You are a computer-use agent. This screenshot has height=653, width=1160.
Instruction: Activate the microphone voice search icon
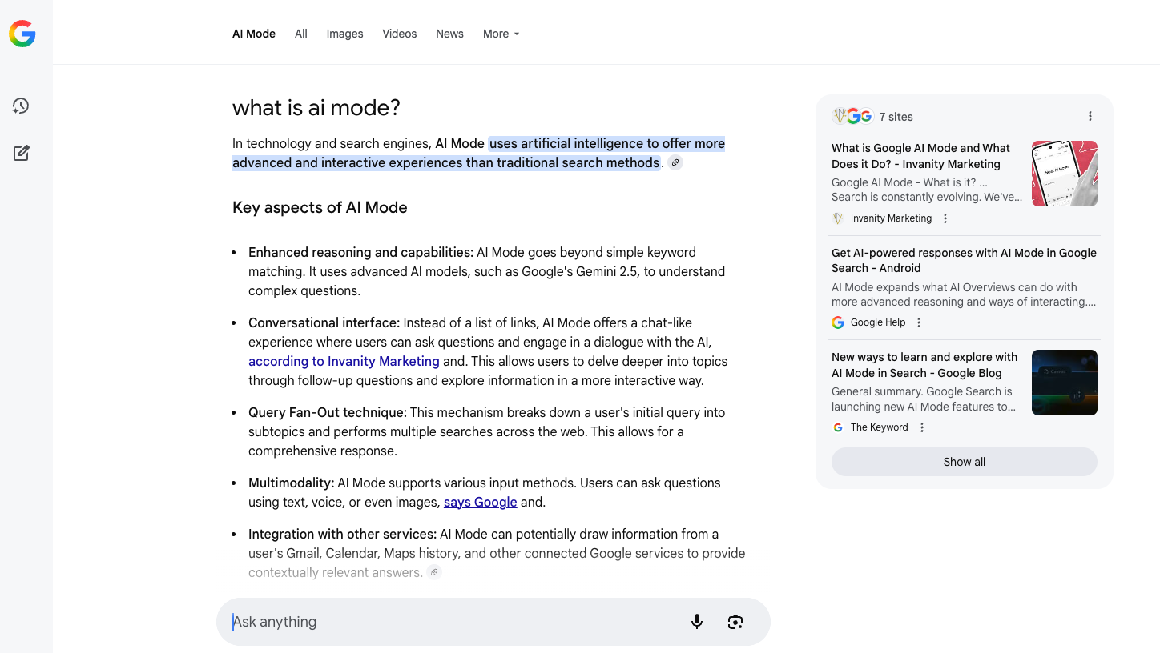[x=697, y=622]
